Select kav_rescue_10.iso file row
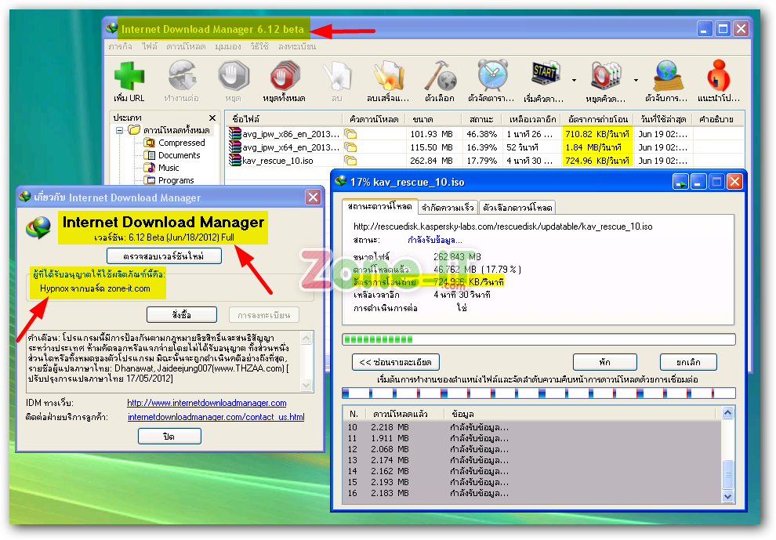The height and width of the screenshot is (540, 776). tap(484, 161)
